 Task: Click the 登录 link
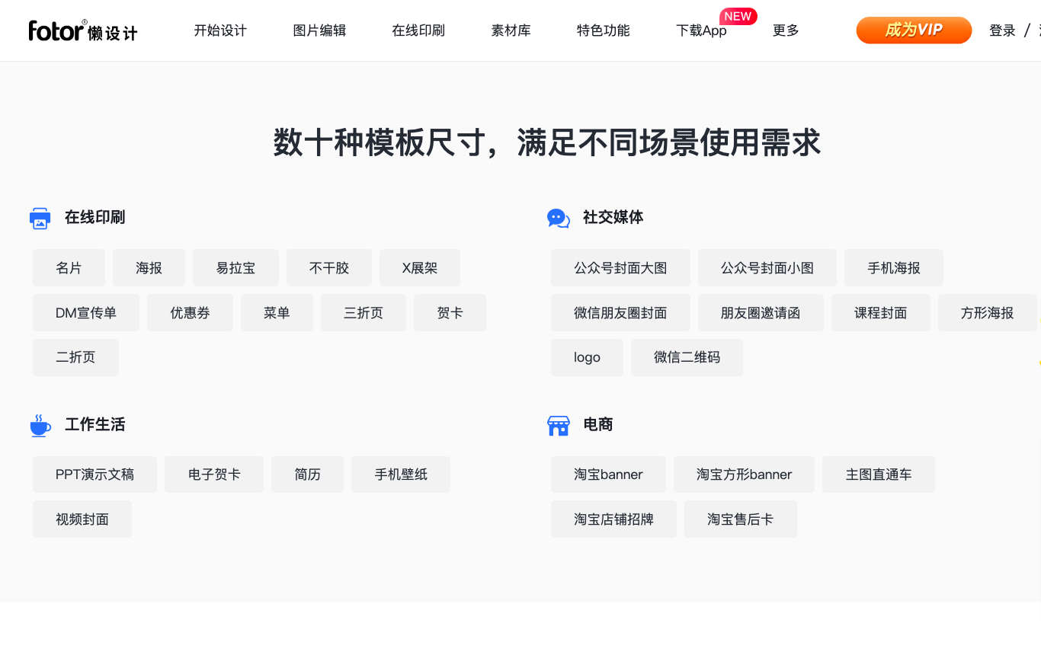coord(1001,30)
